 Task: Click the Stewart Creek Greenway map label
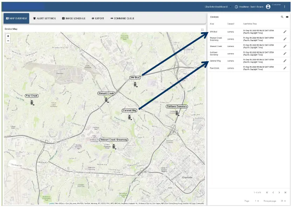click(x=114, y=140)
